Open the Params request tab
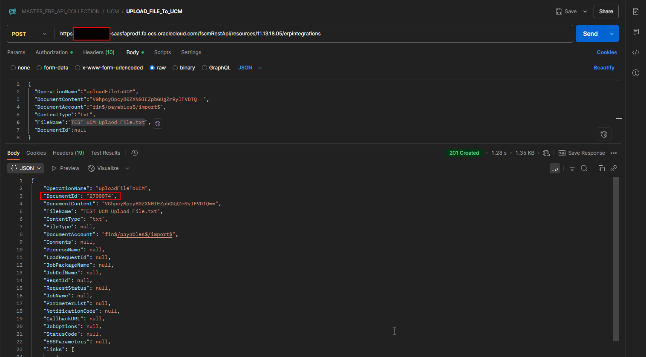 16,52
